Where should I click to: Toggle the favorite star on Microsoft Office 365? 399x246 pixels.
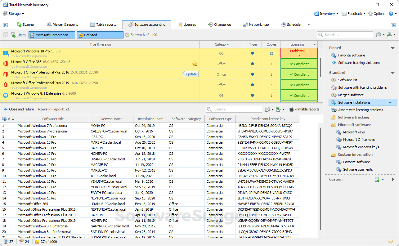pyautogui.click(x=195, y=64)
